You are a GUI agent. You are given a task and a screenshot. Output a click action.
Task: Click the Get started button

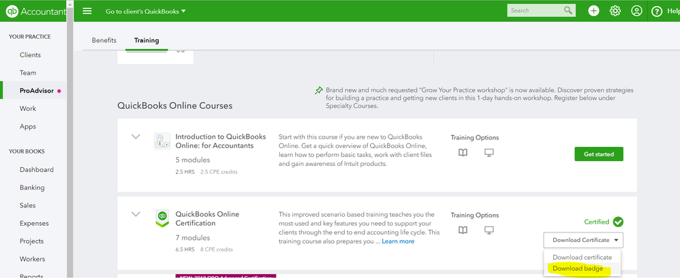(598, 154)
